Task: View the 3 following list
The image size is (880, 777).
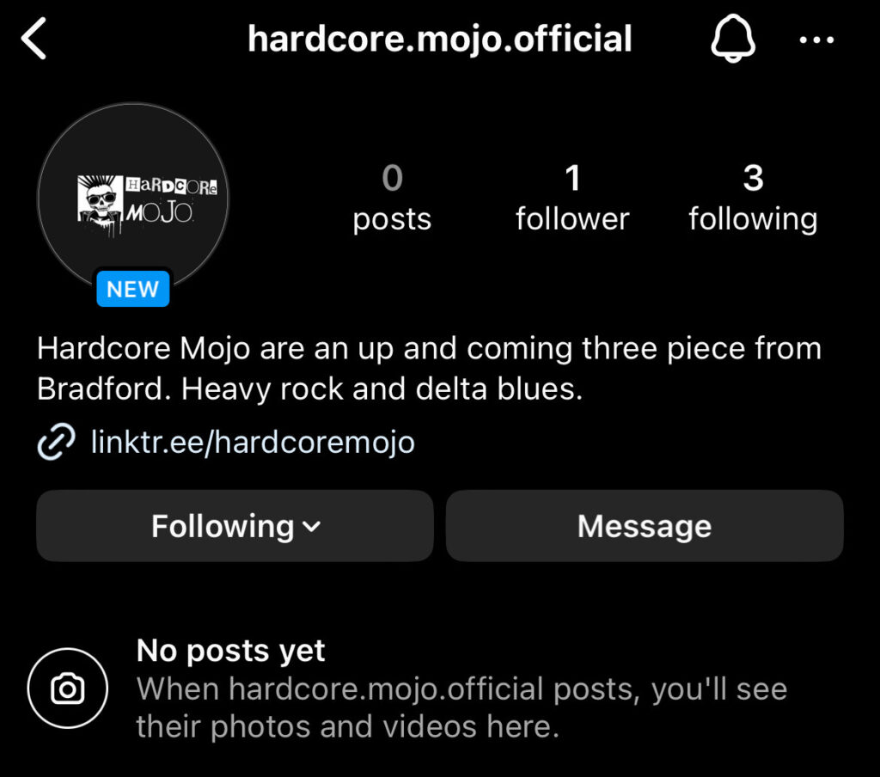Action: (753, 198)
